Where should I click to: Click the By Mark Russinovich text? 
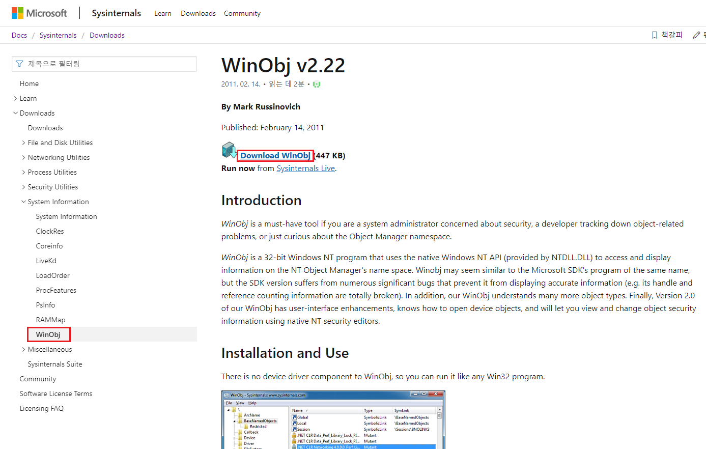pyautogui.click(x=261, y=107)
